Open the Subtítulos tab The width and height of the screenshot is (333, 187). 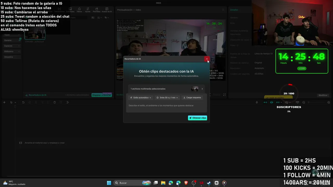(70, 10)
